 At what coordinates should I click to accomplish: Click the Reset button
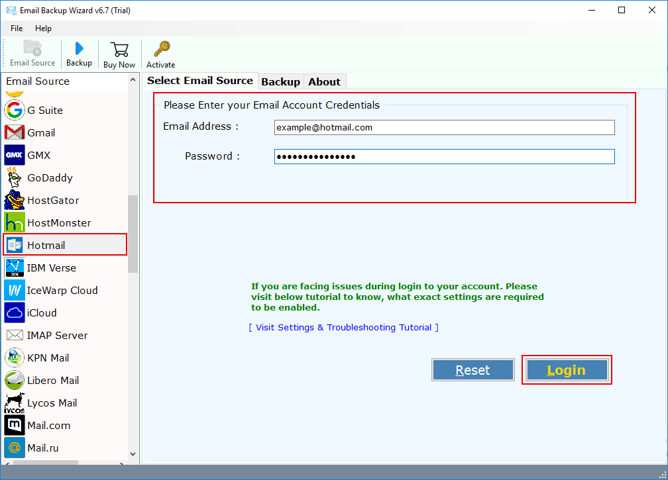[473, 370]
